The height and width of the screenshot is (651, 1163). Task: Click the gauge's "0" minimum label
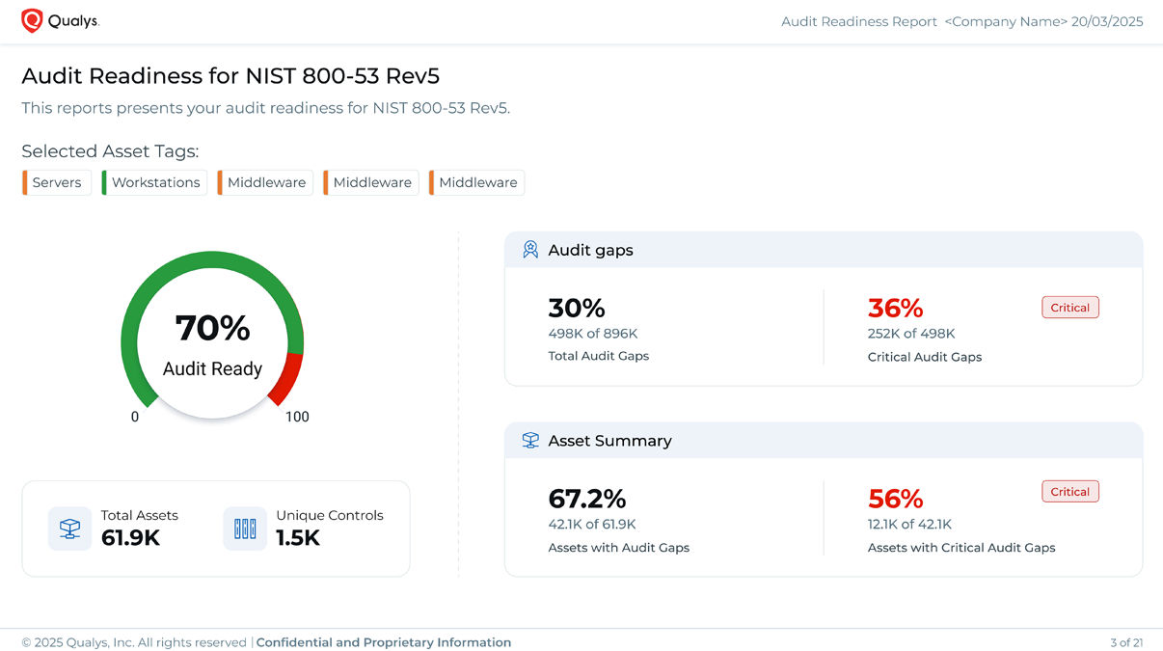coord(135,417)
